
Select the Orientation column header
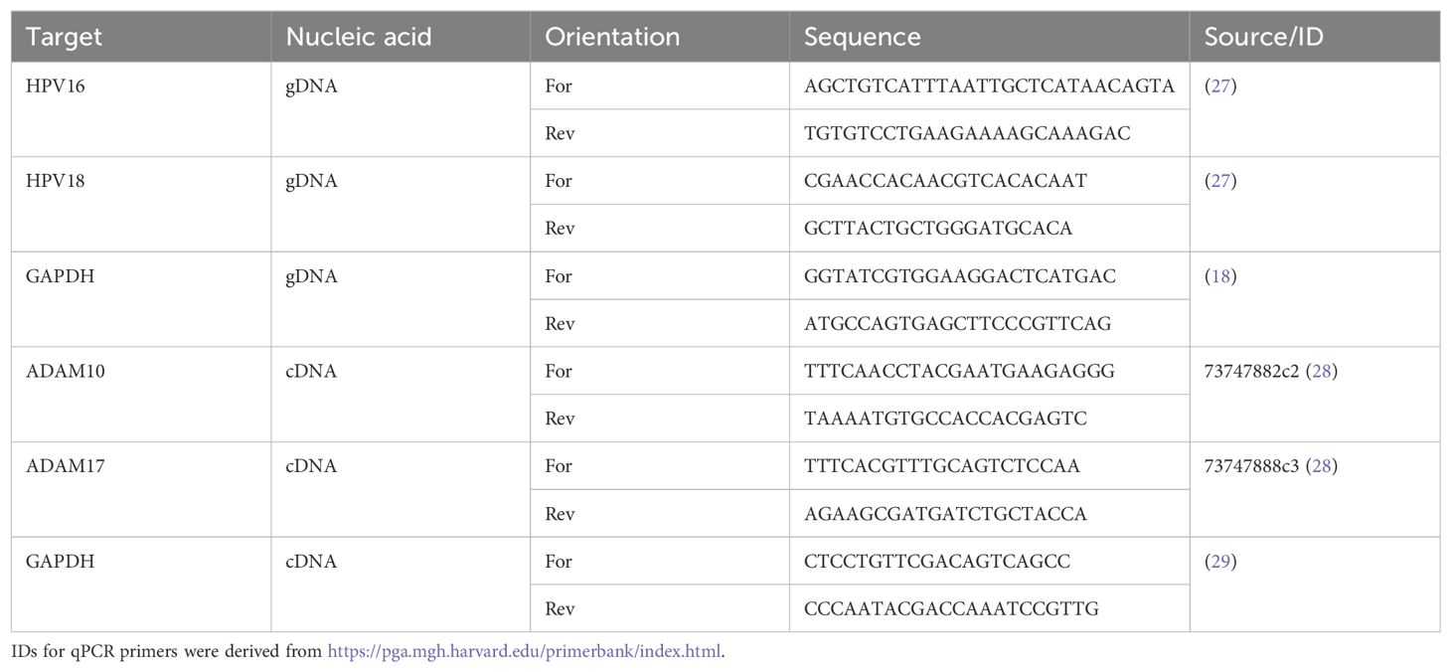(x=613, y=38)
